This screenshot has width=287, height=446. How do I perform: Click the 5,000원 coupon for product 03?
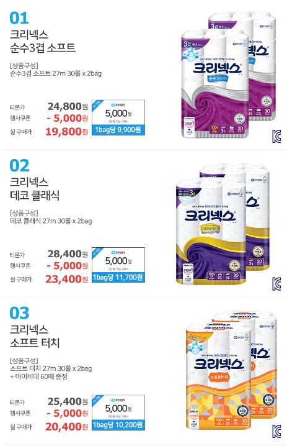[118, 407]
